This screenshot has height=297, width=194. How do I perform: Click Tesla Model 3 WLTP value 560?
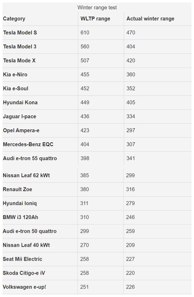point(85,47)
